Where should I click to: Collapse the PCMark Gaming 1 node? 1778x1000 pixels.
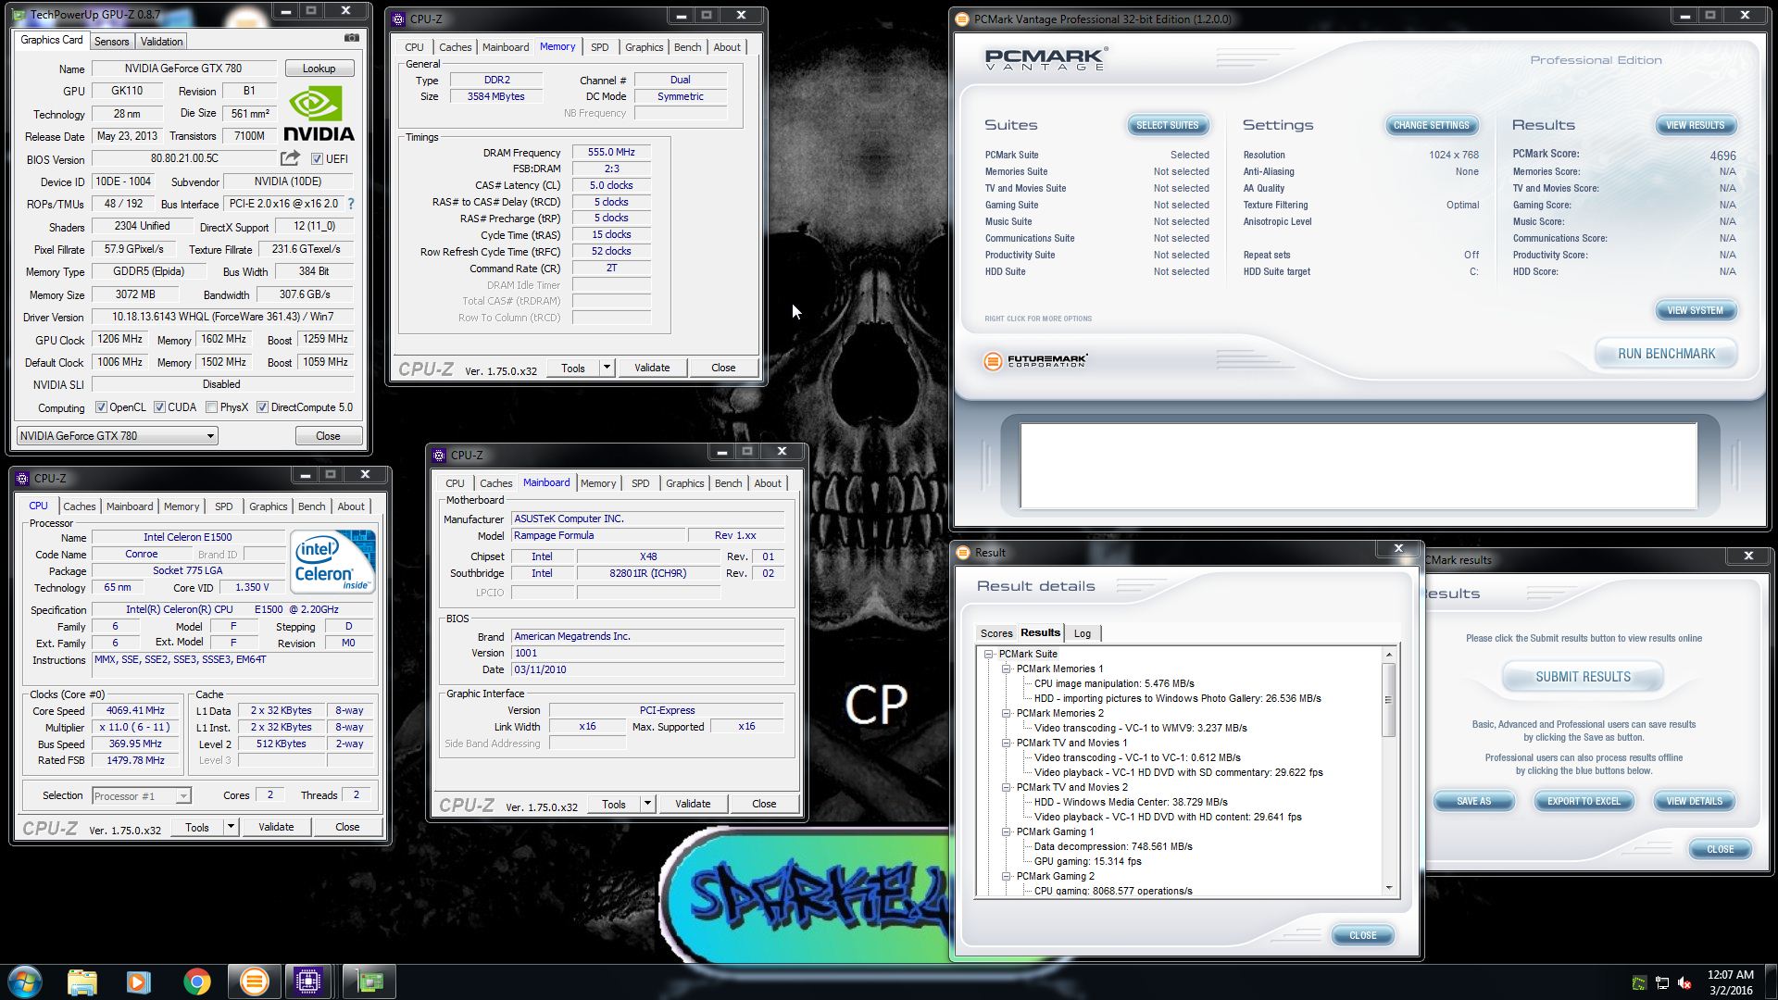(x=1006, y=831)
